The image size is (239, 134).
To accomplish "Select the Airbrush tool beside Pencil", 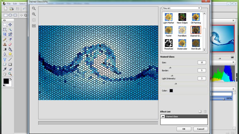I will [x=10, y=40].
